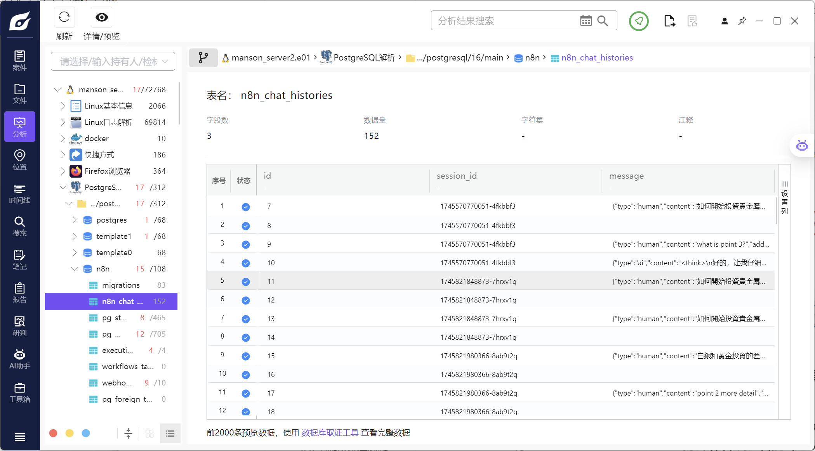Image resolution: width=815 pixels, height=451 pixels.
Task: Open the branch tree icon in breadcrumb
Action: coord(203,58)
